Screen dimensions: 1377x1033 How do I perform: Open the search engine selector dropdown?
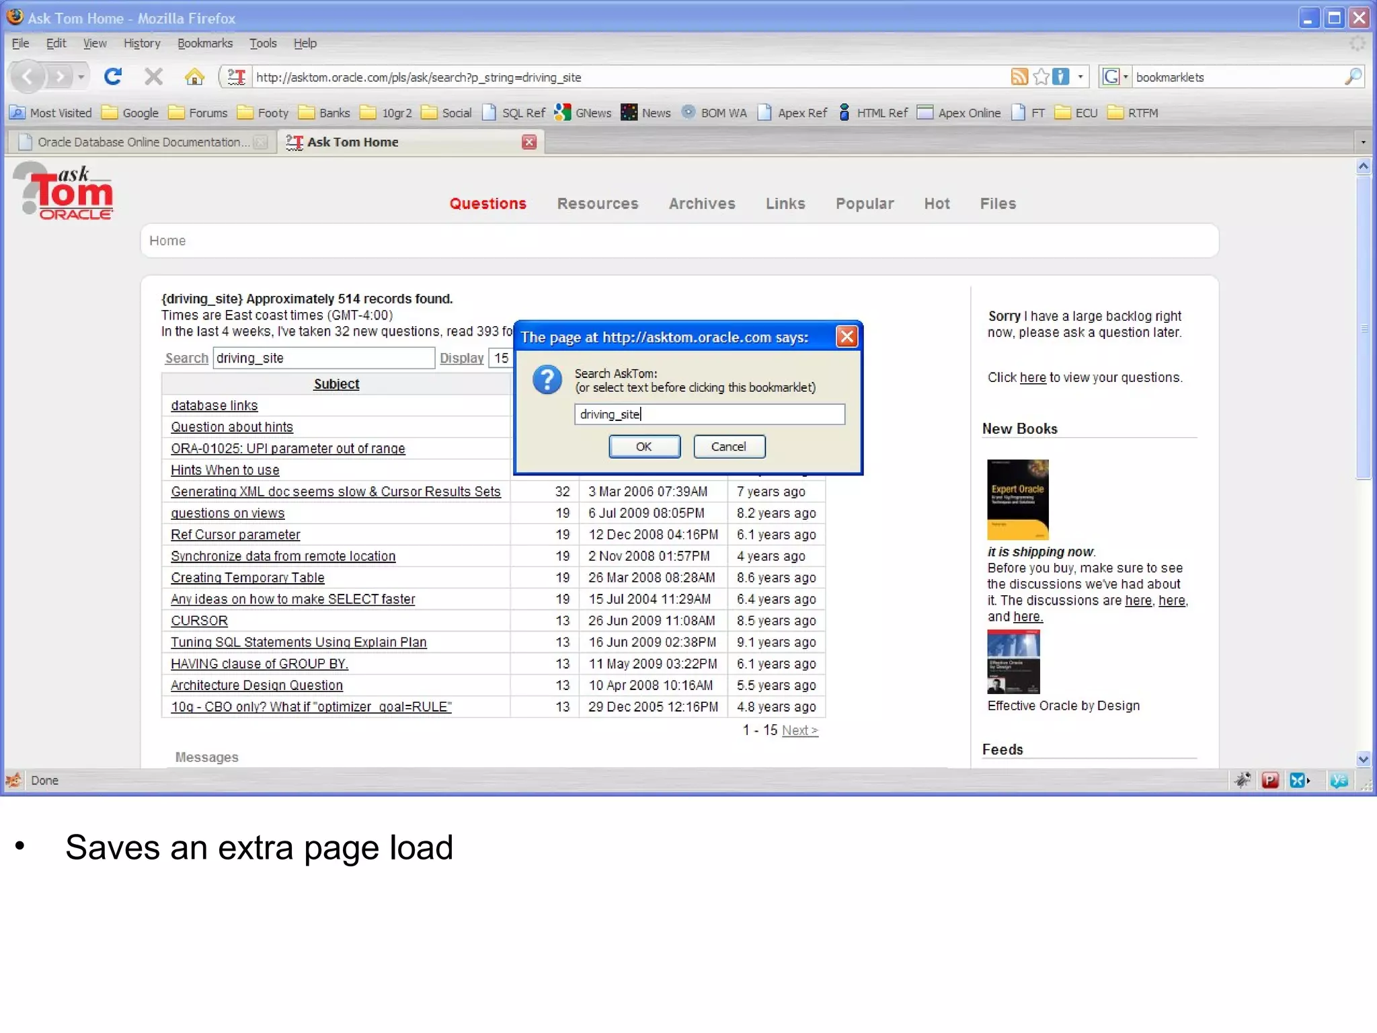click(x=1115, y=77)
